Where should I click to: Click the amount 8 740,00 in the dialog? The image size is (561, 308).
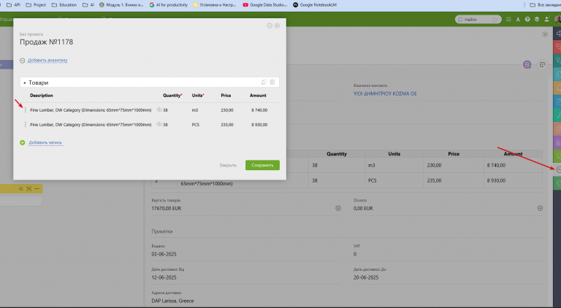pyautogui.click(x=259, y=110)
